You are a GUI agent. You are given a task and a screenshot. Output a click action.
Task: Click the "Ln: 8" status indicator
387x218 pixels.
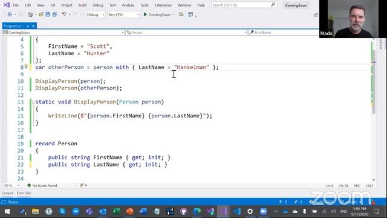tap(330, 186)
